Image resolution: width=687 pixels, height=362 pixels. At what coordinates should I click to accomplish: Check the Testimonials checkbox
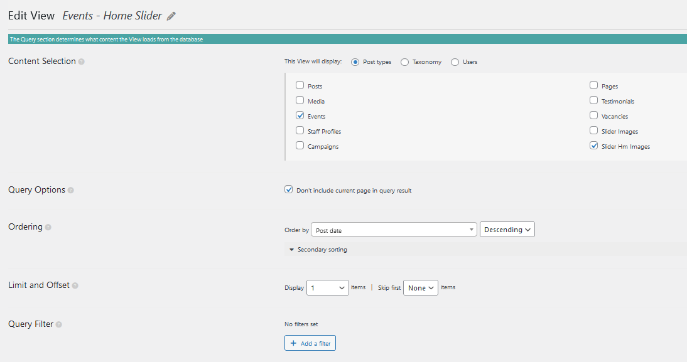click(593, 100)
